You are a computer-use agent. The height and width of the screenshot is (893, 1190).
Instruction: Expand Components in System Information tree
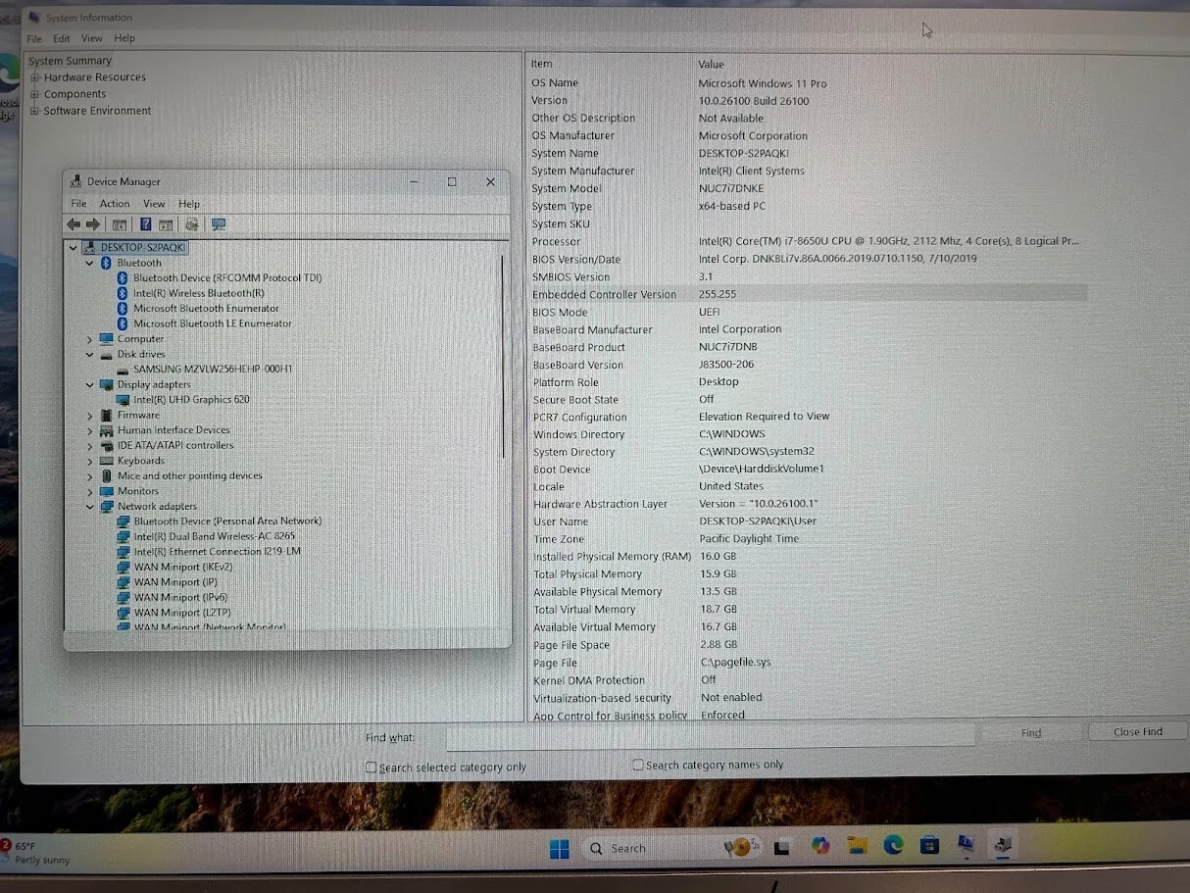(x=35, y=94)
